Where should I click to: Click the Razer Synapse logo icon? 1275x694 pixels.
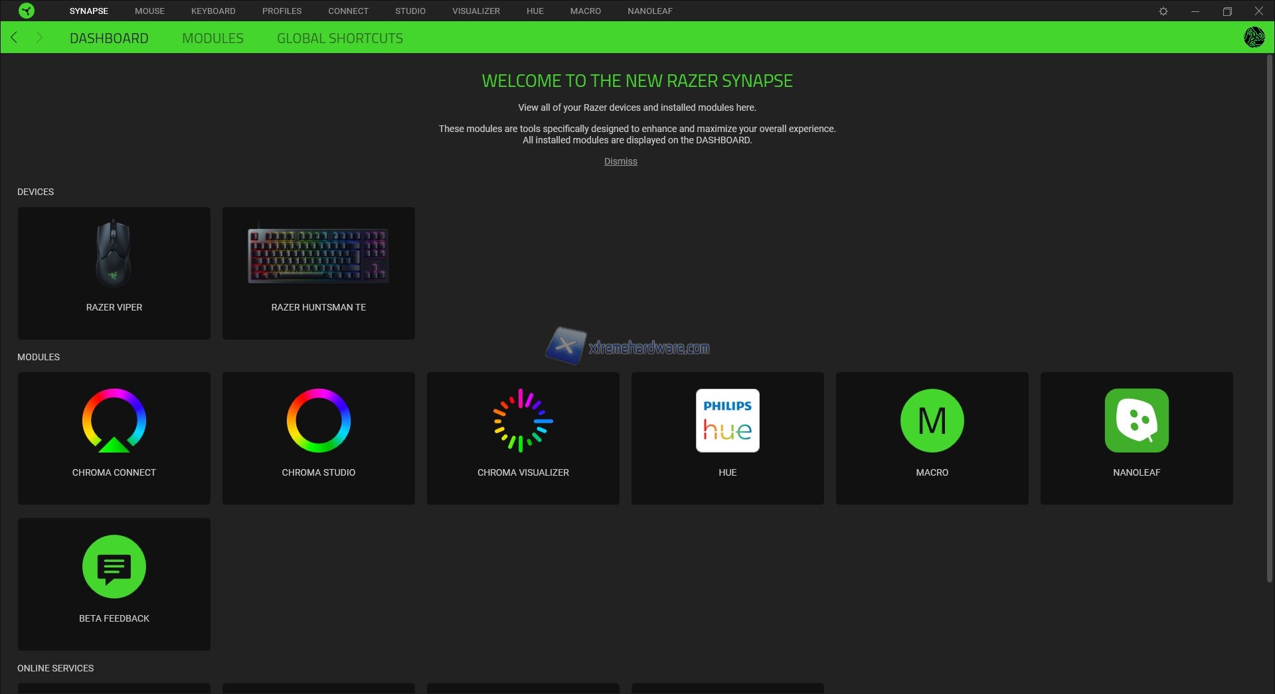point(27,11)
